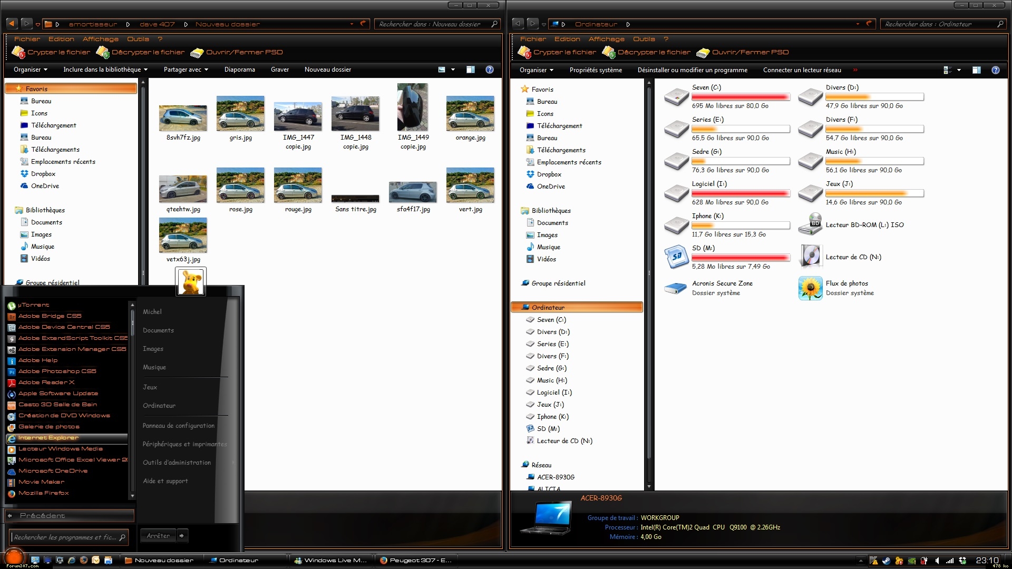Click the Crypter le fichier icon in left window
The width and height of the screenshot is (1012, 569).
(18, 52)
